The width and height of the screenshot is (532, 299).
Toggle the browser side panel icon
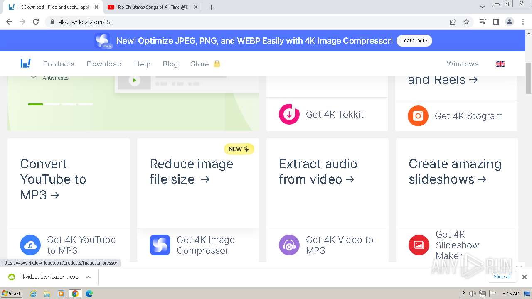496,22
